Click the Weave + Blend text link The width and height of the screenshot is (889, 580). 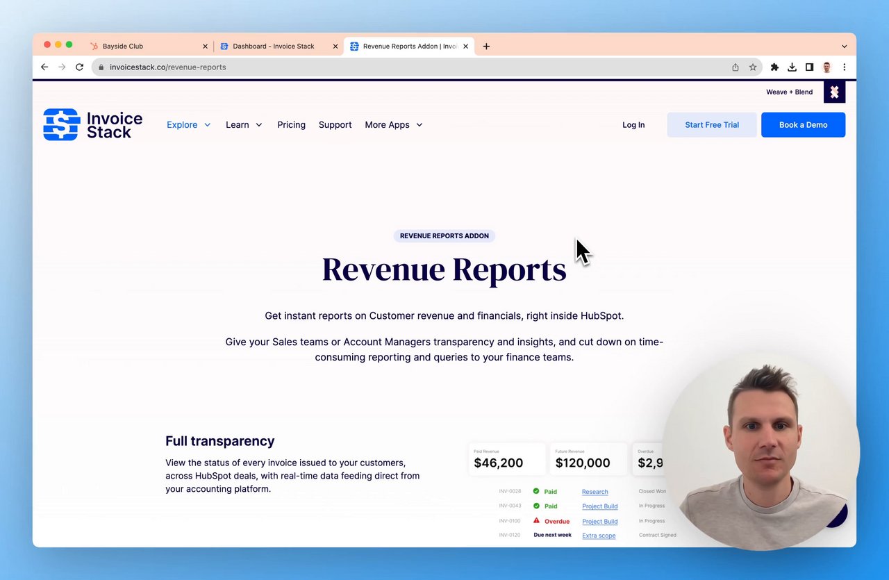point(789,92)
